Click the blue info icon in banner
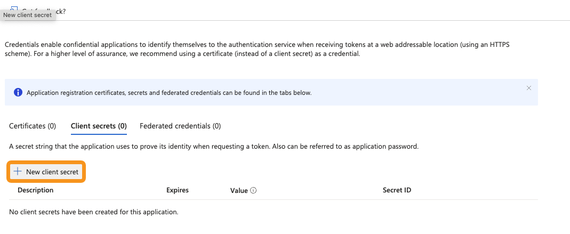Image resolution: width=570 pixels, height=234 pixels. click(18, 92)
